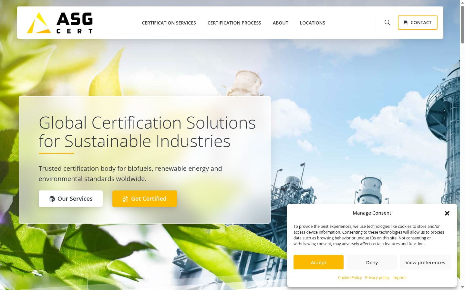Click the page vertical scrollbar thumb
The width and height of the screenshot is (465, 290).
(462, 24)
